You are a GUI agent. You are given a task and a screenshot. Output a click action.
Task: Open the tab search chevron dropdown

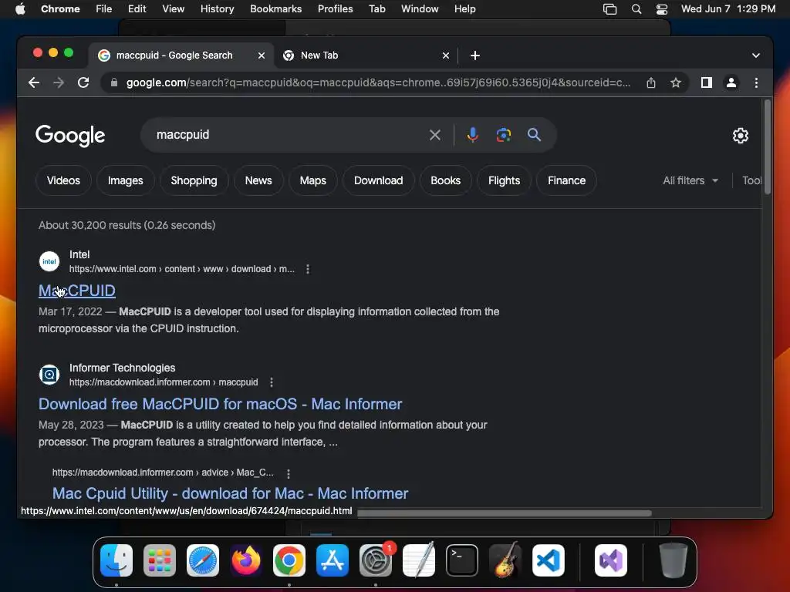[756, 55]
